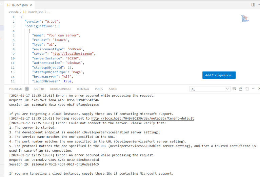This screenshot has height=177, width=260.
Task: Click 'Could not connect to the server' error line
Action: [x=87, y=123]
